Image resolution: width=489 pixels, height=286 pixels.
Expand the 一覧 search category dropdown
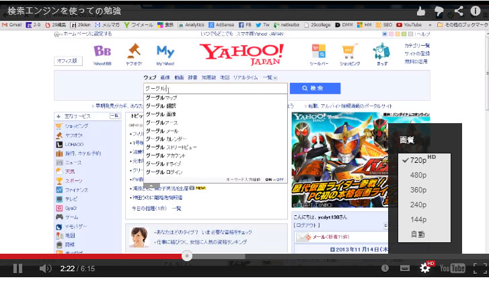pyautogui.click(x=270, y=77)
